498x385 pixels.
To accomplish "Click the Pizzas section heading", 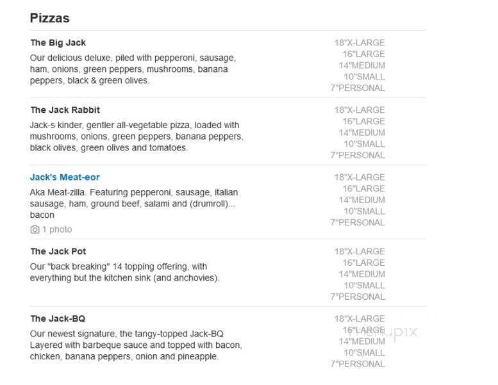I will (x=49, y=18).
